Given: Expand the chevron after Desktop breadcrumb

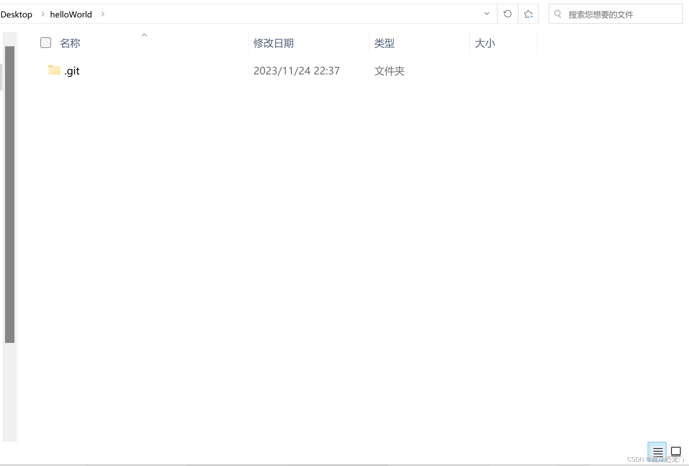Looking at the screenshot, I should [x=43, y=14].
